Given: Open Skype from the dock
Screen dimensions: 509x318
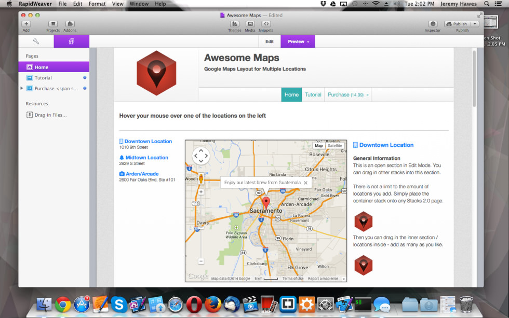Looking at the screenshot, I should tap(119, 305).
